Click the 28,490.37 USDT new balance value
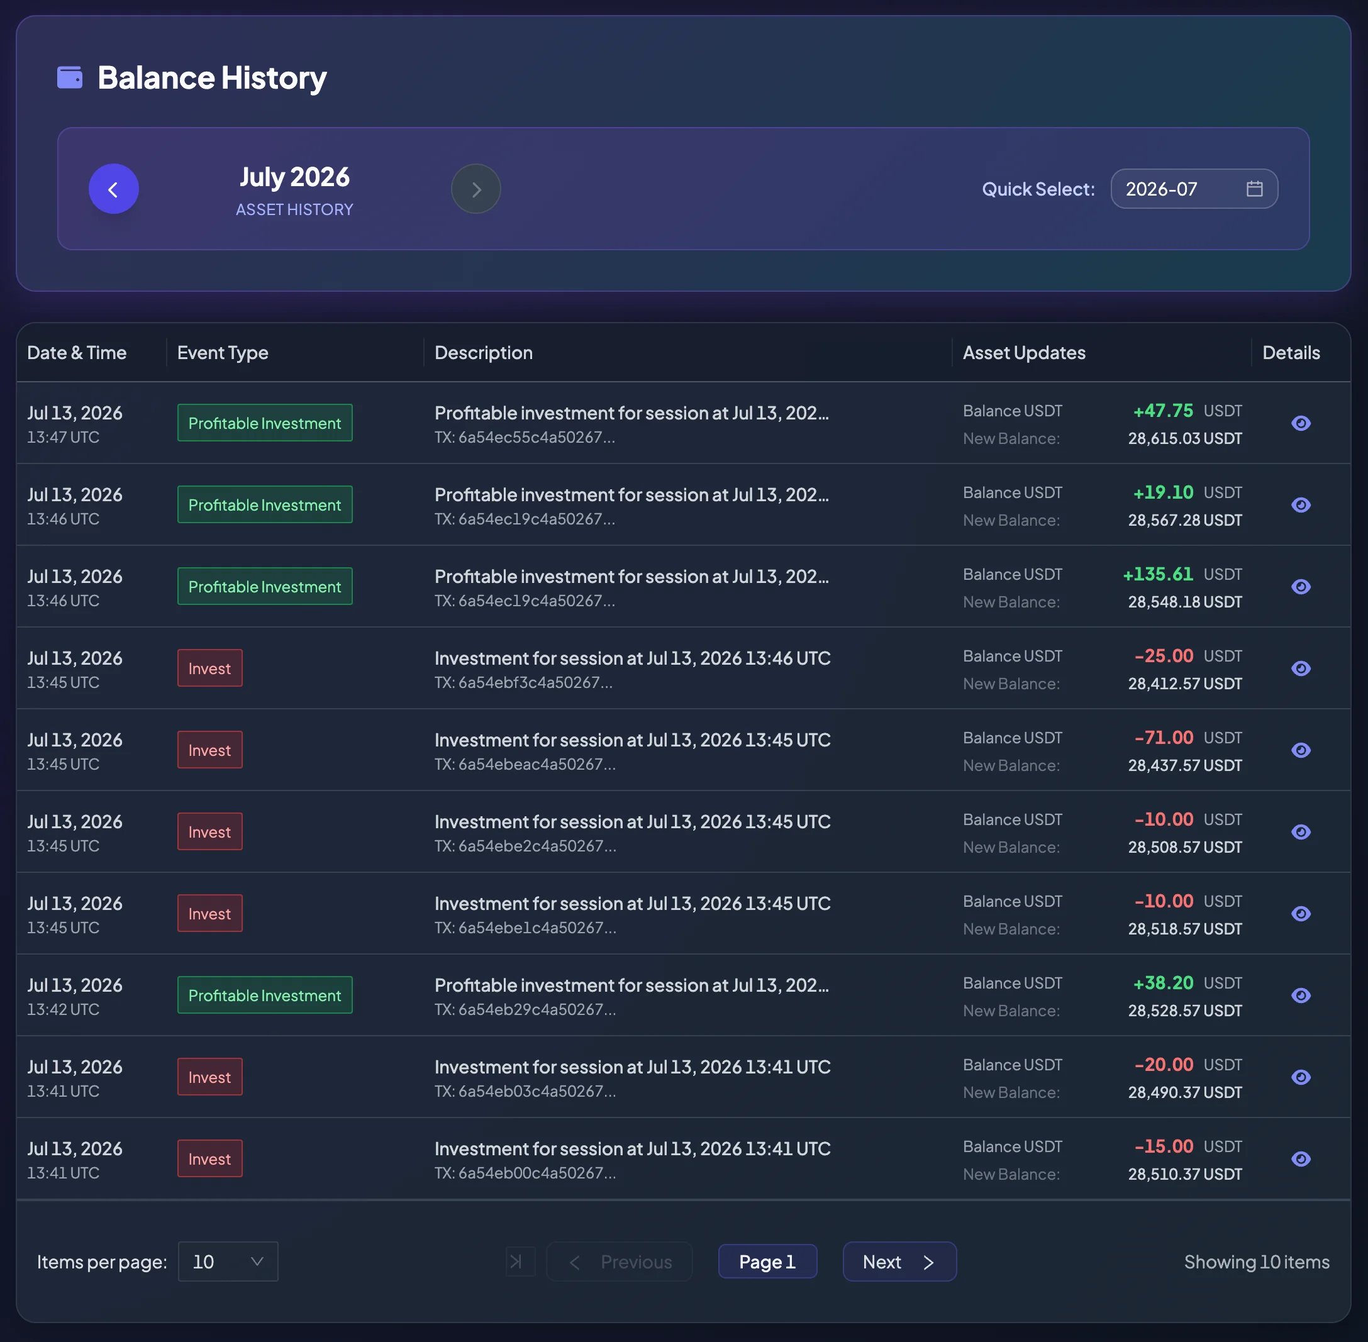The image size is (1368, 1342). [x=1185, y=1092]
